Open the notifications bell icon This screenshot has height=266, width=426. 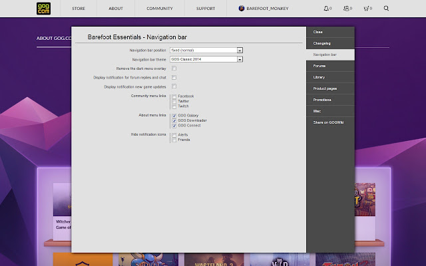pos(326,9)
